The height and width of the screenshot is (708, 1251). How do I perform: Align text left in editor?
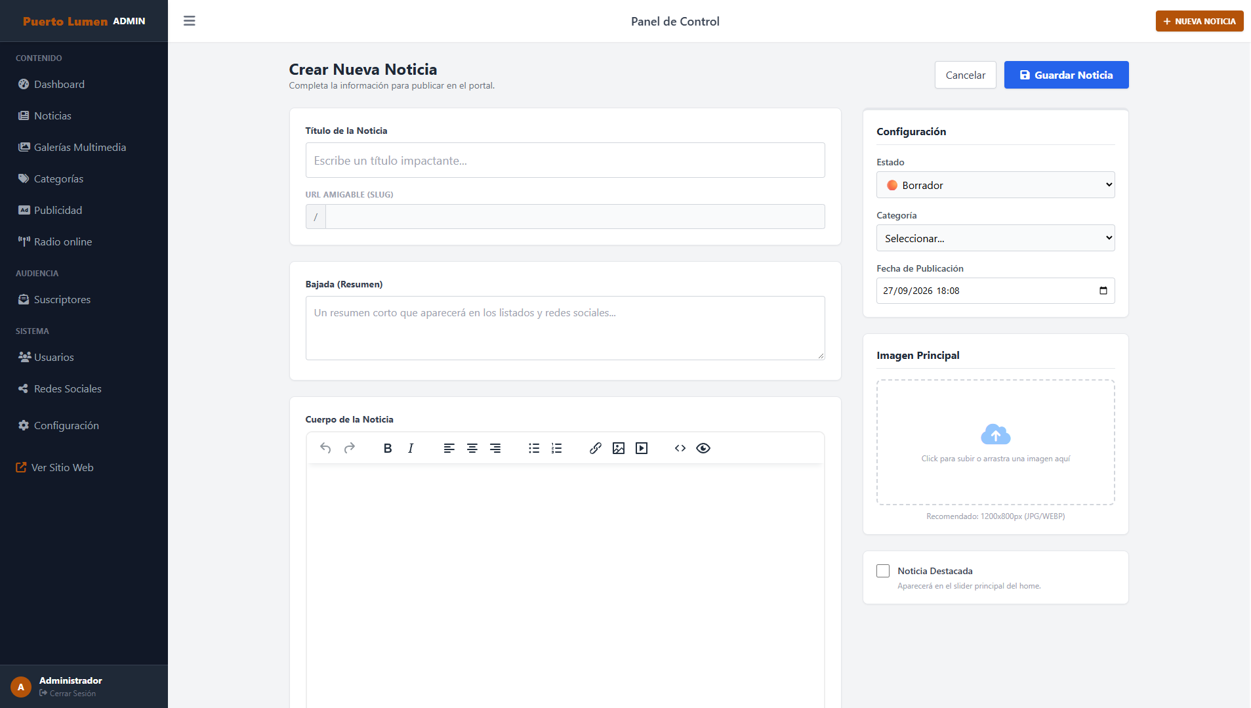point(449,448)
